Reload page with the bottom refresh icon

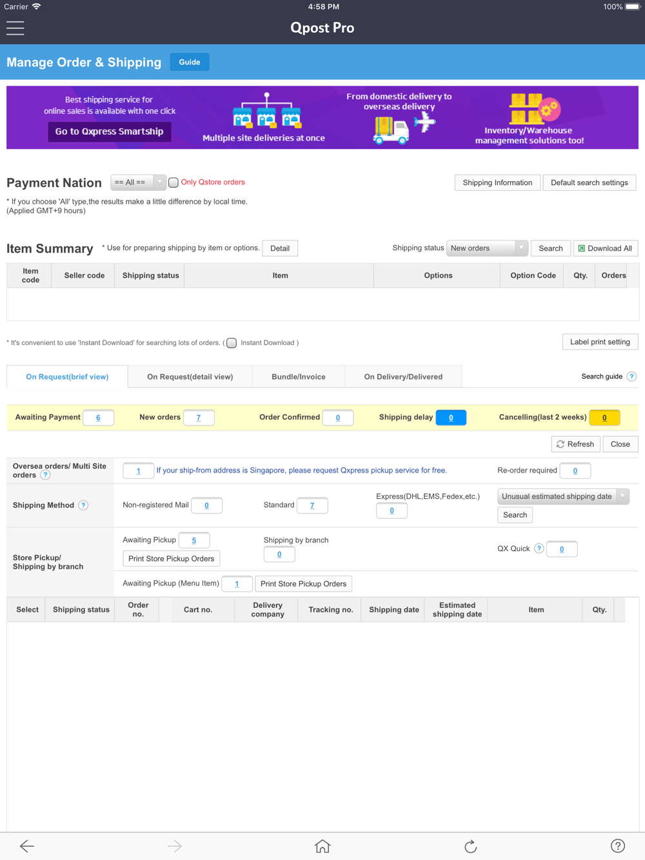pos(470,846)
